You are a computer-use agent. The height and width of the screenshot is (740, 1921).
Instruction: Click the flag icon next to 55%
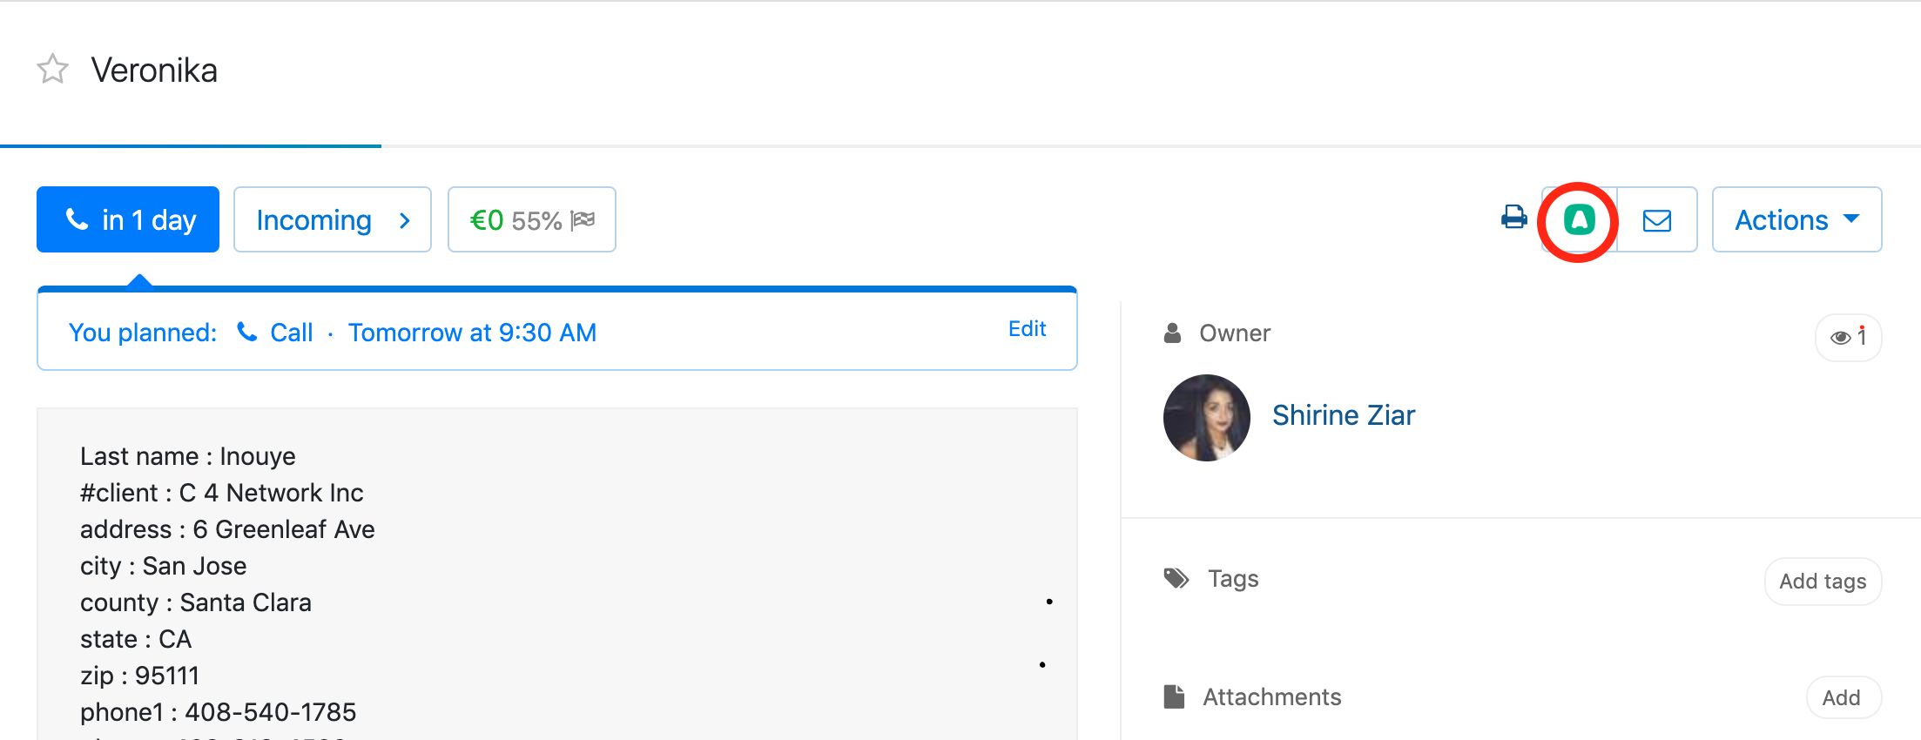582,219
